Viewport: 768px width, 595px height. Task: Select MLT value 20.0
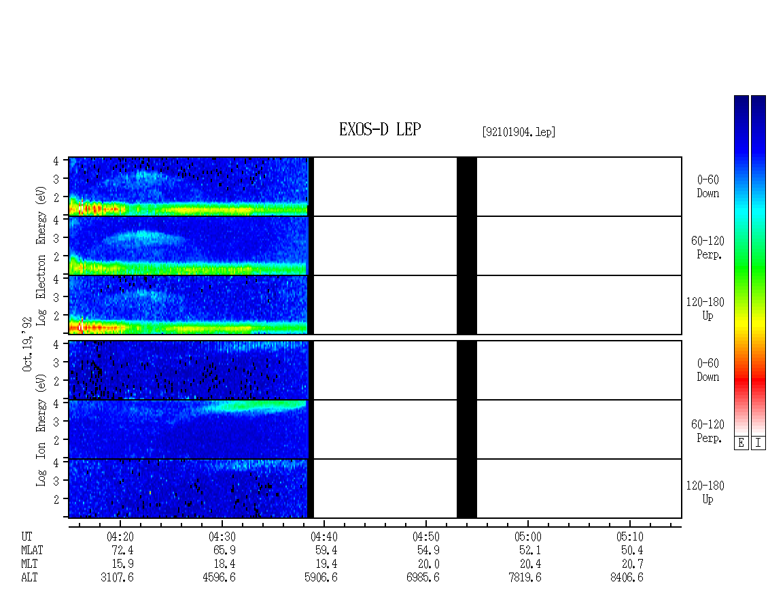pyautogui.click(x=428, y=564)
